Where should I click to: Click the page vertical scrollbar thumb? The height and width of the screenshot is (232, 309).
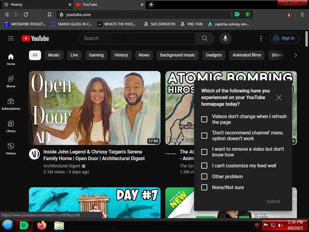(x=307, y=39)
